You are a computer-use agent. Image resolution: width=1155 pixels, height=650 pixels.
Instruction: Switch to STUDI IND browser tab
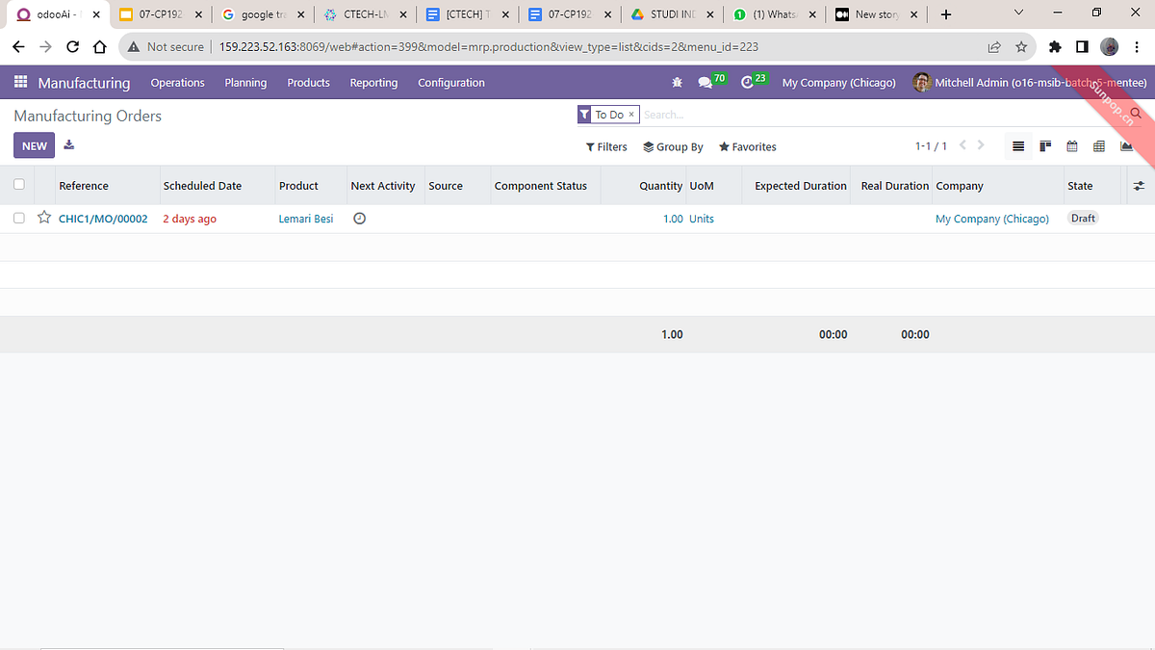point(672,14)
